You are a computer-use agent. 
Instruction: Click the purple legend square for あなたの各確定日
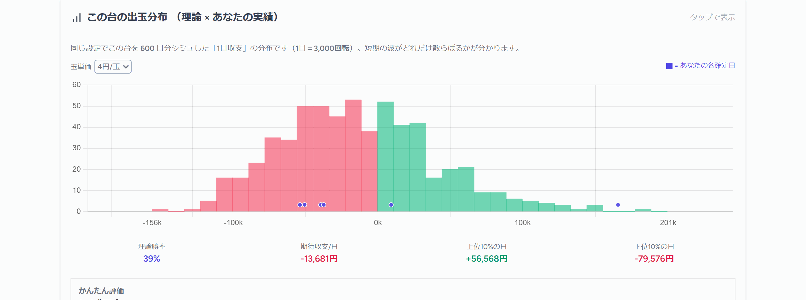(x=669, y=66)
